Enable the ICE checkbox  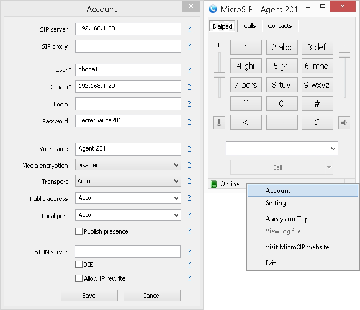[x=79, y=264]
